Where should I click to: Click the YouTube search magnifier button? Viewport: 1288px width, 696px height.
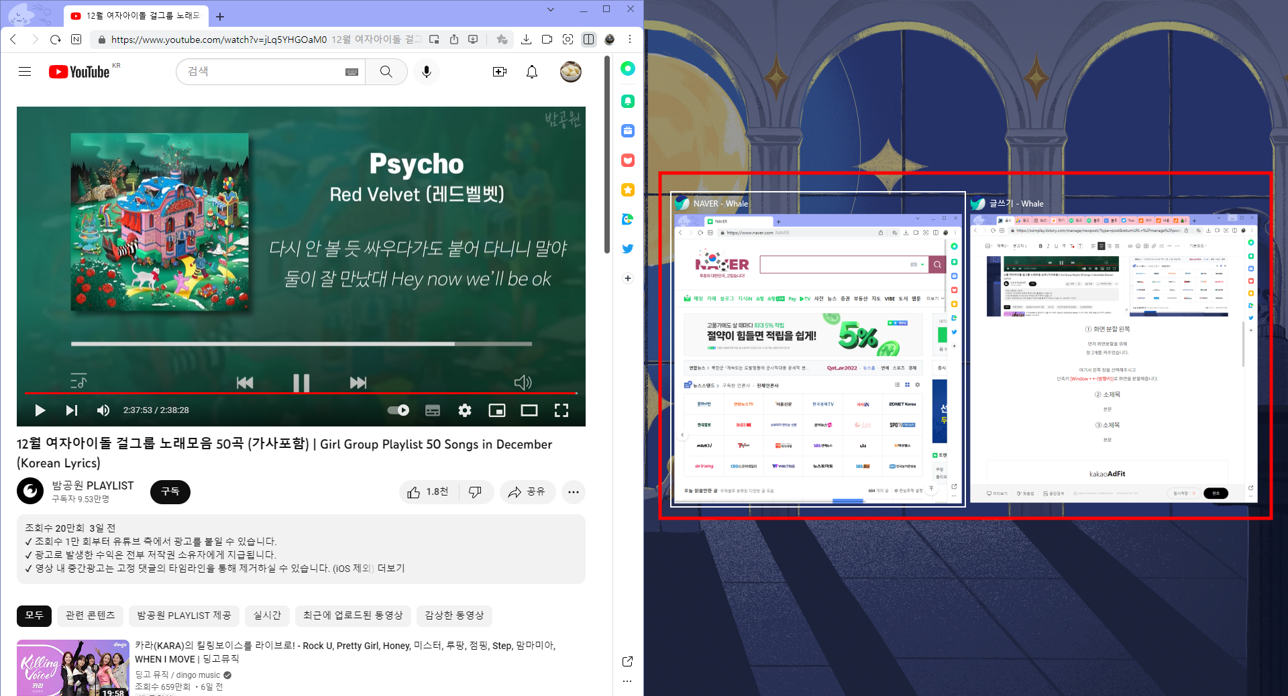click(386, 72)
